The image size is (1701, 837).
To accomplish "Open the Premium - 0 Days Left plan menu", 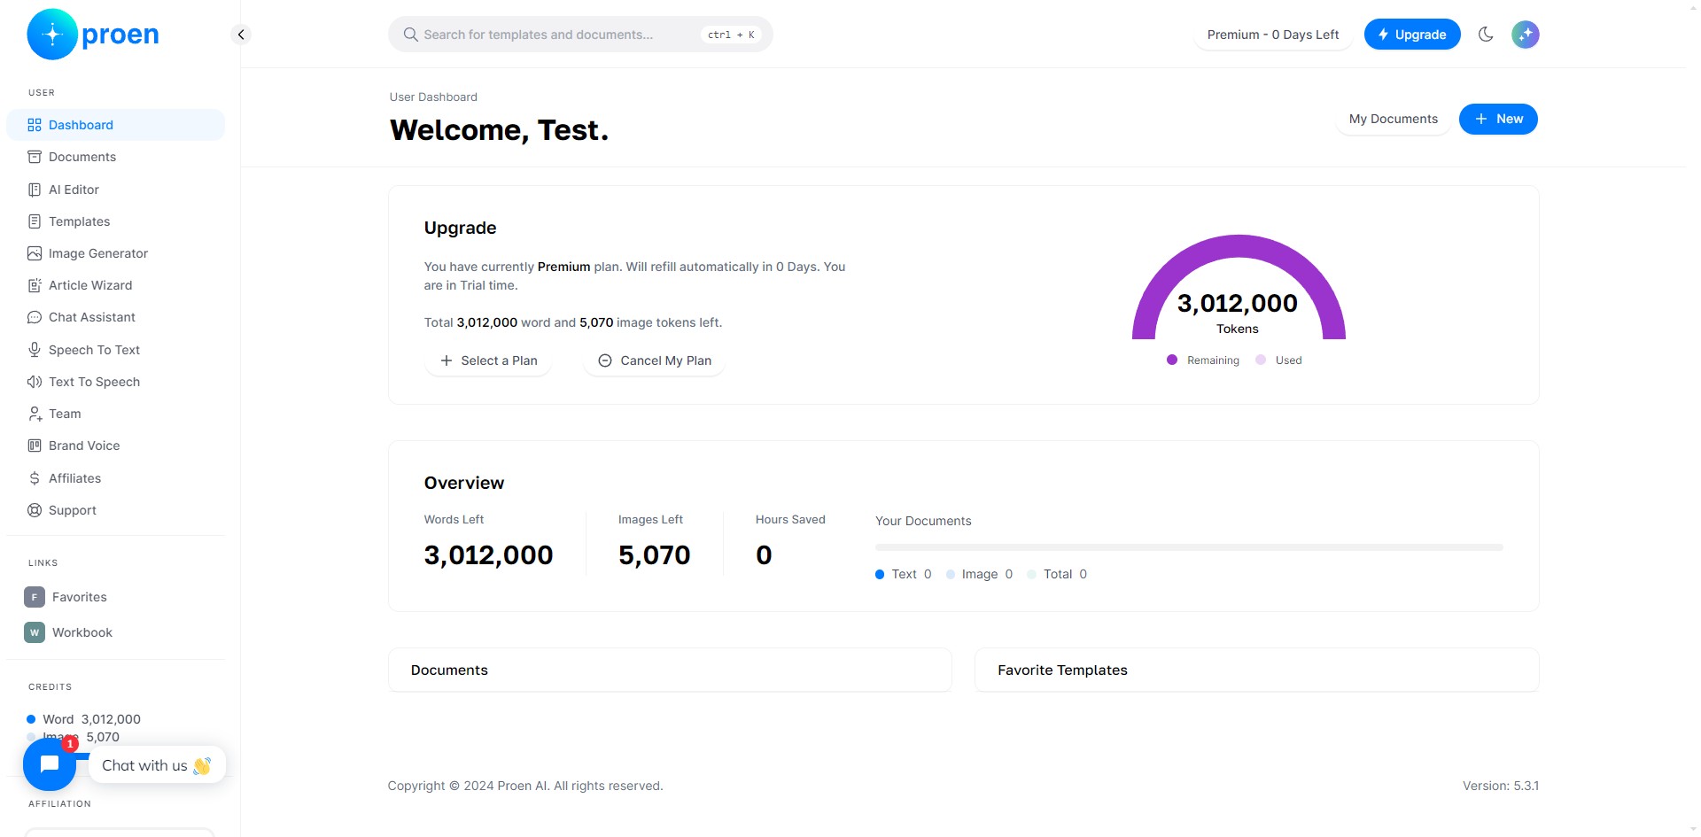I will 1272,34.
